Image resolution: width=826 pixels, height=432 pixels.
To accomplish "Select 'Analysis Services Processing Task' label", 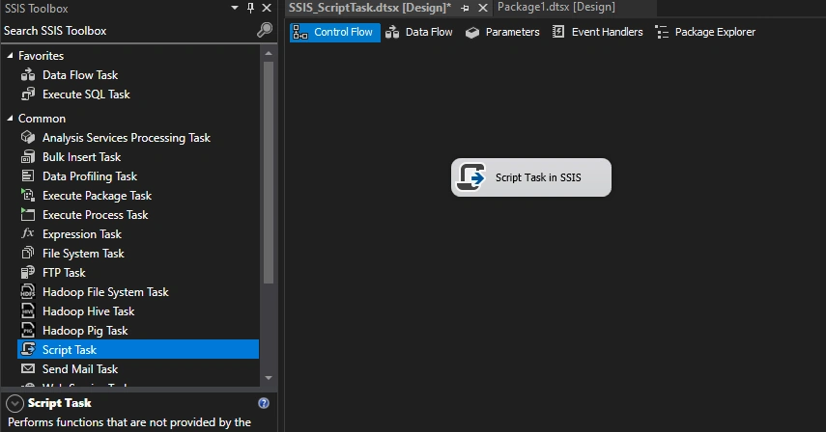I will tap(127, 138).
